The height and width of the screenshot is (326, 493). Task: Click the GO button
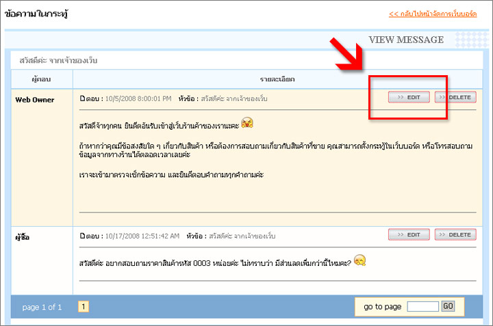(x=448, y=306)
